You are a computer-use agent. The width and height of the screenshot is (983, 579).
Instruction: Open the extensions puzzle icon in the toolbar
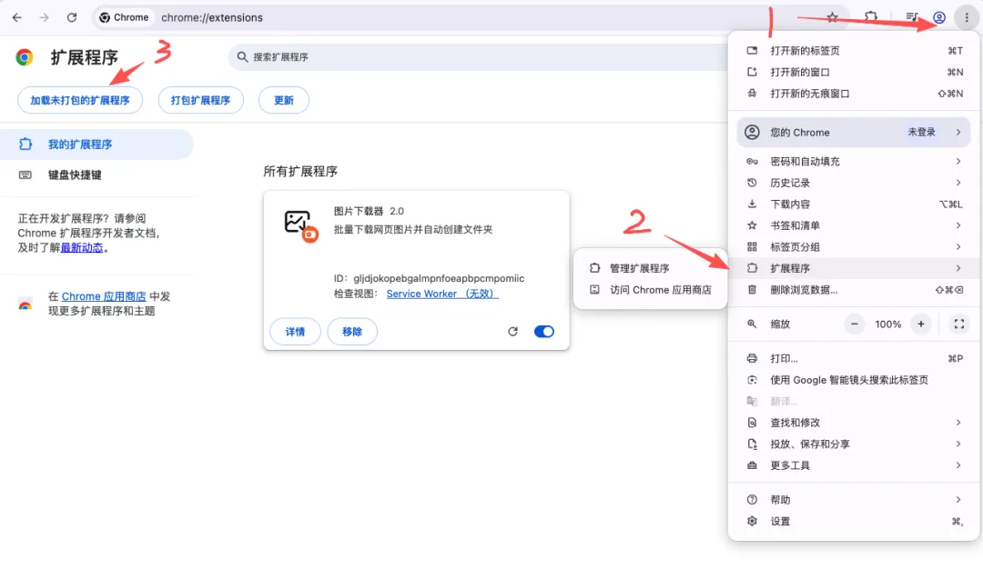click(x=871, y=17)
